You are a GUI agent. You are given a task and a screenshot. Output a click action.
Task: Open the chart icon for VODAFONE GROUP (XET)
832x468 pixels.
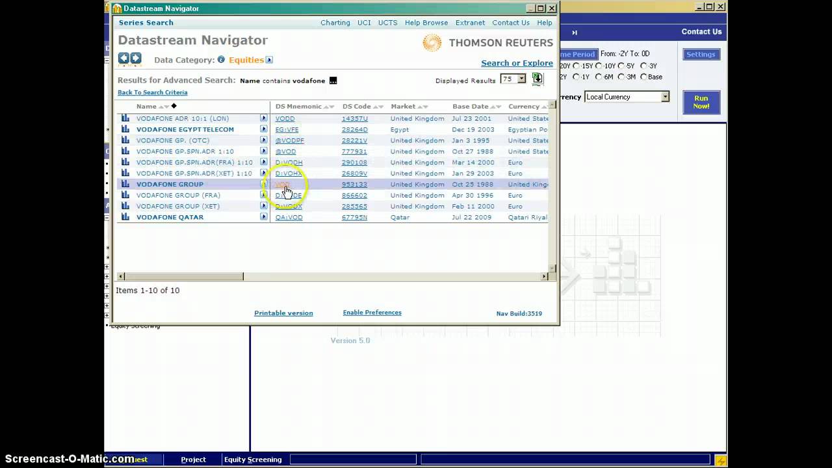pyautogui.click(x=125, y=206)
